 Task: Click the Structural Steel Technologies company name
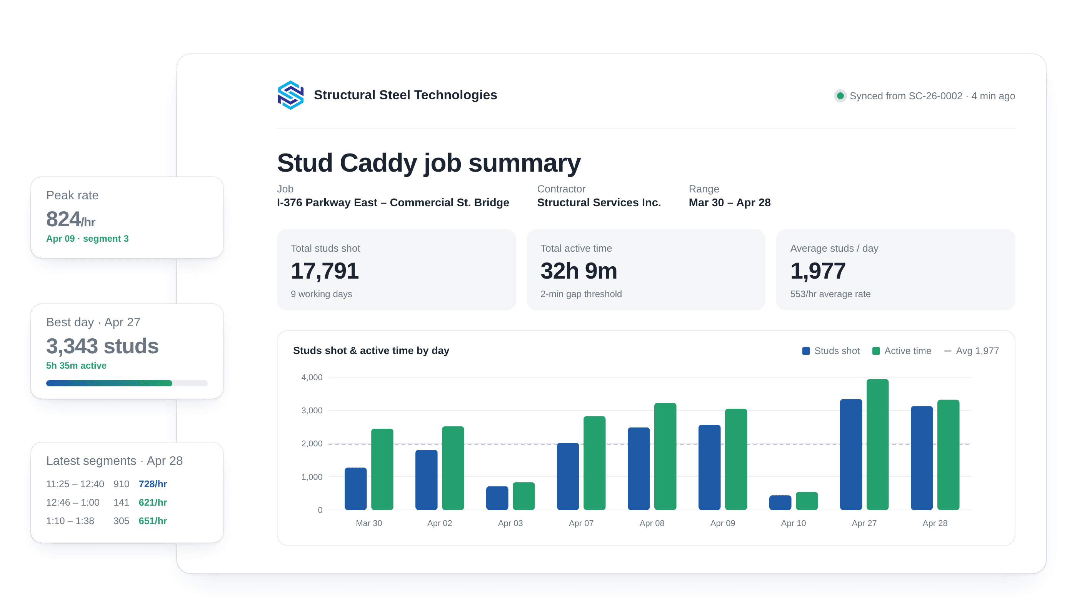pos(405,95)
